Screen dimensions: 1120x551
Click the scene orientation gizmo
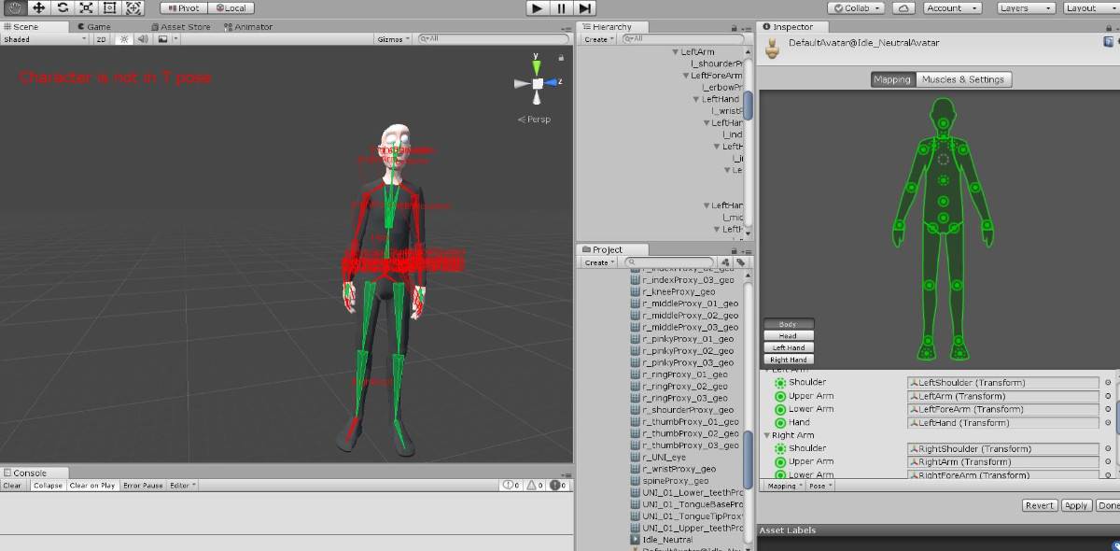coord(538,83)
